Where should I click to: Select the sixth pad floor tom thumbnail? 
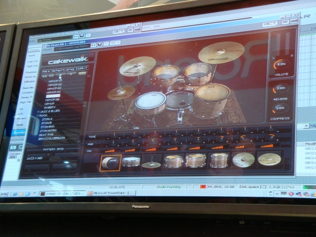(219, 160)
